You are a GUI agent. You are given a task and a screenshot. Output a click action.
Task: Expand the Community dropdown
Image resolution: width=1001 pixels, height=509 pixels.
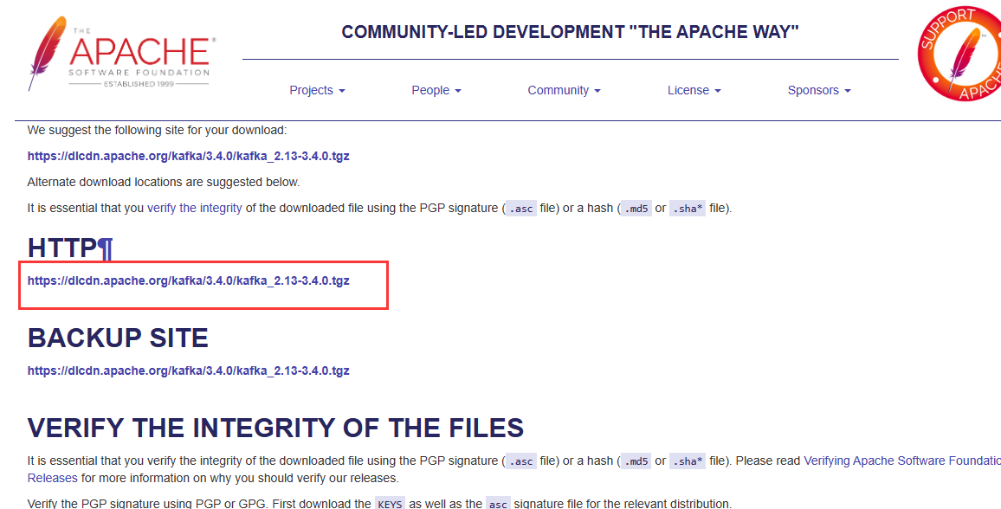pyautogui.click(x=564, y=90)
